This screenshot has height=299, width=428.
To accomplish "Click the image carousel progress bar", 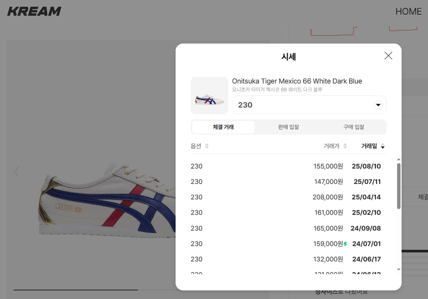I will click(x=94, y=290).
